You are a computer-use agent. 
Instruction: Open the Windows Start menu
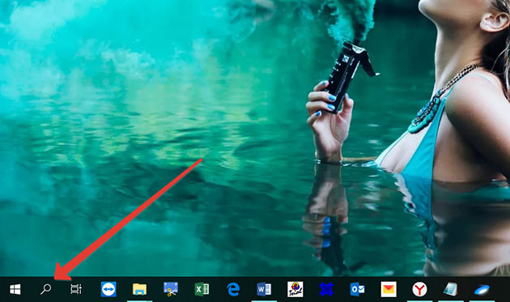15,289
